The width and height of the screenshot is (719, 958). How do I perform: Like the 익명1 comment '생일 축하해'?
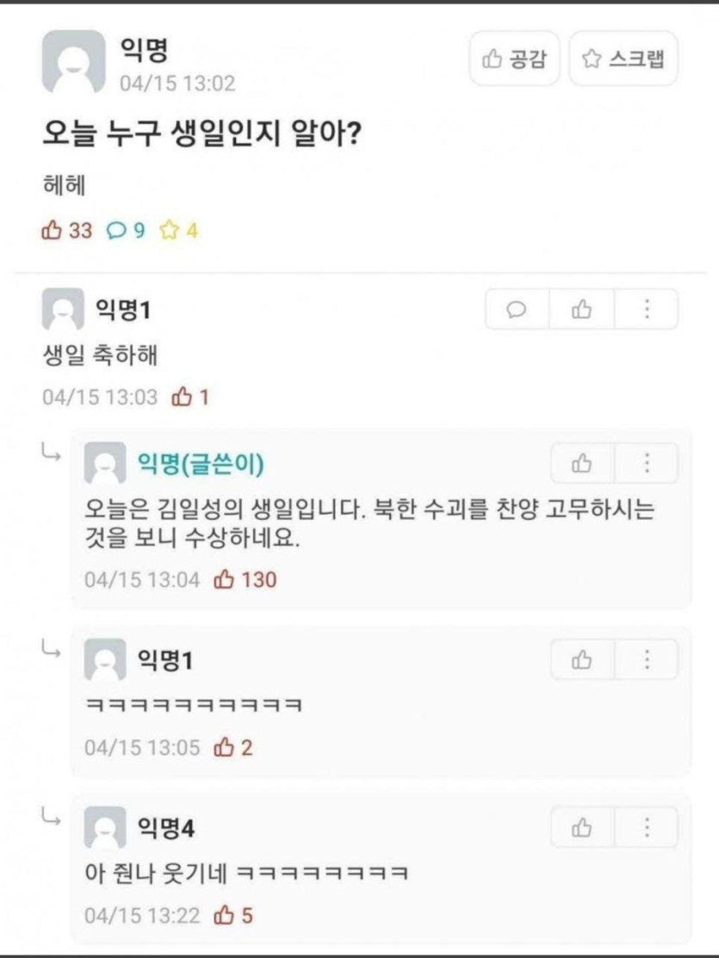click(x=581, y=309)
